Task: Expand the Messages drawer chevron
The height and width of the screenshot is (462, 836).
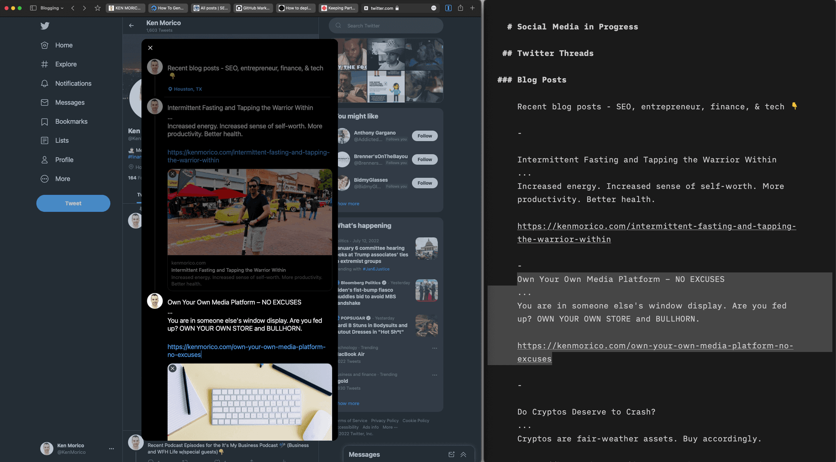Action: pyautogui.click(x=463, y=454)
